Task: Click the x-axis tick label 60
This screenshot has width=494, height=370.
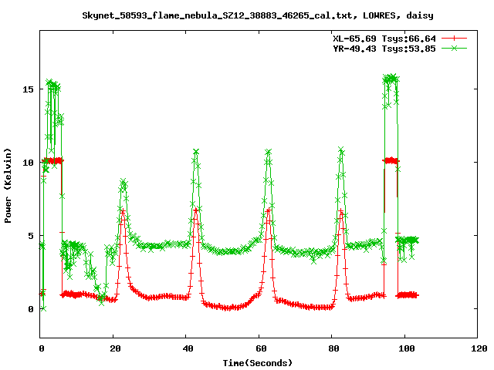Action: point(261,348)
